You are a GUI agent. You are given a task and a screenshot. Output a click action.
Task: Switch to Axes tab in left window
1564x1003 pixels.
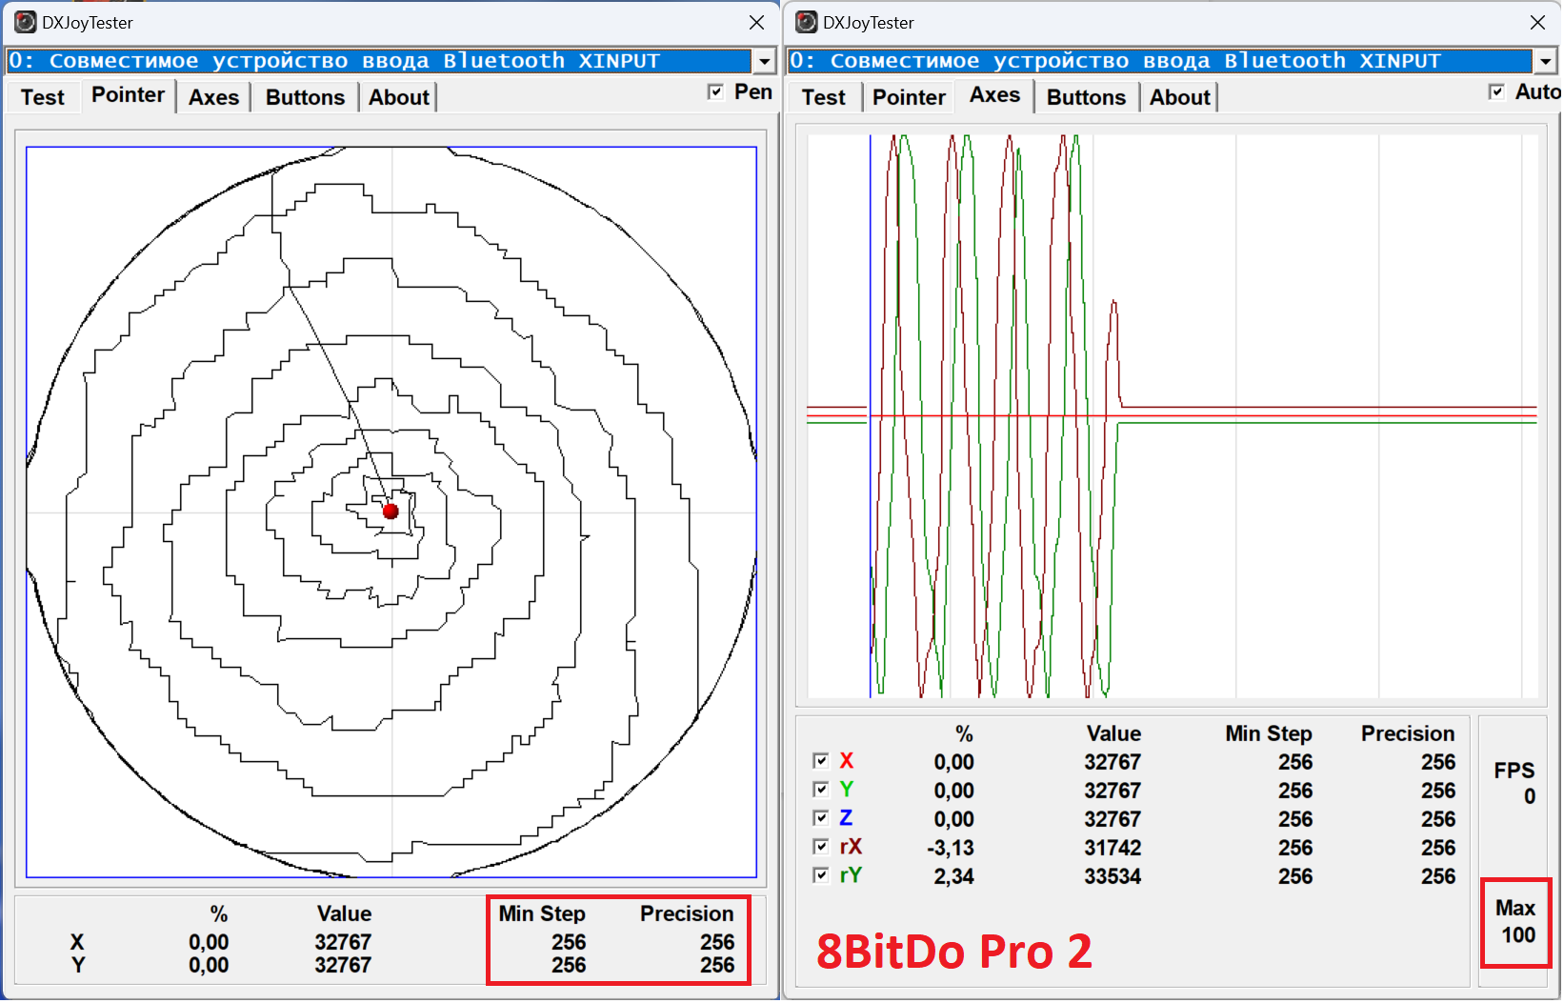pyautogui.click(x=213, y=97)
